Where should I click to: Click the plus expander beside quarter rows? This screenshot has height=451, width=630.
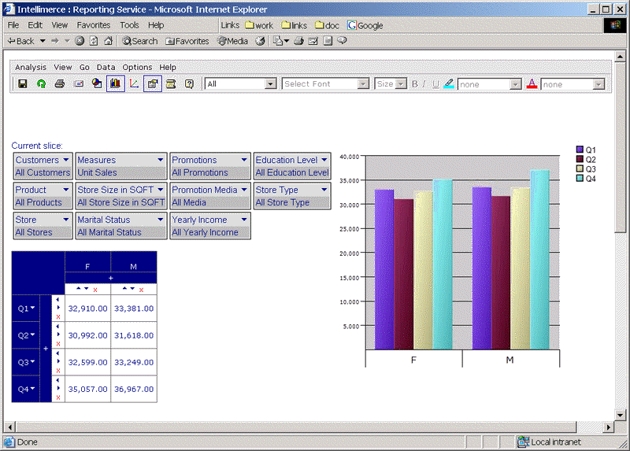point(46,349)
